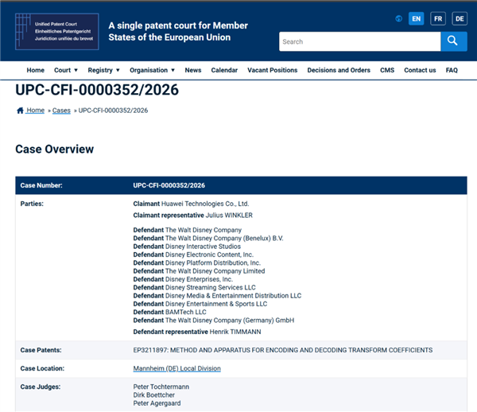Image resolution: width=477 pixels, height=412 pixels.
Task: Open the FAQ page
Action: click(452, 70)
